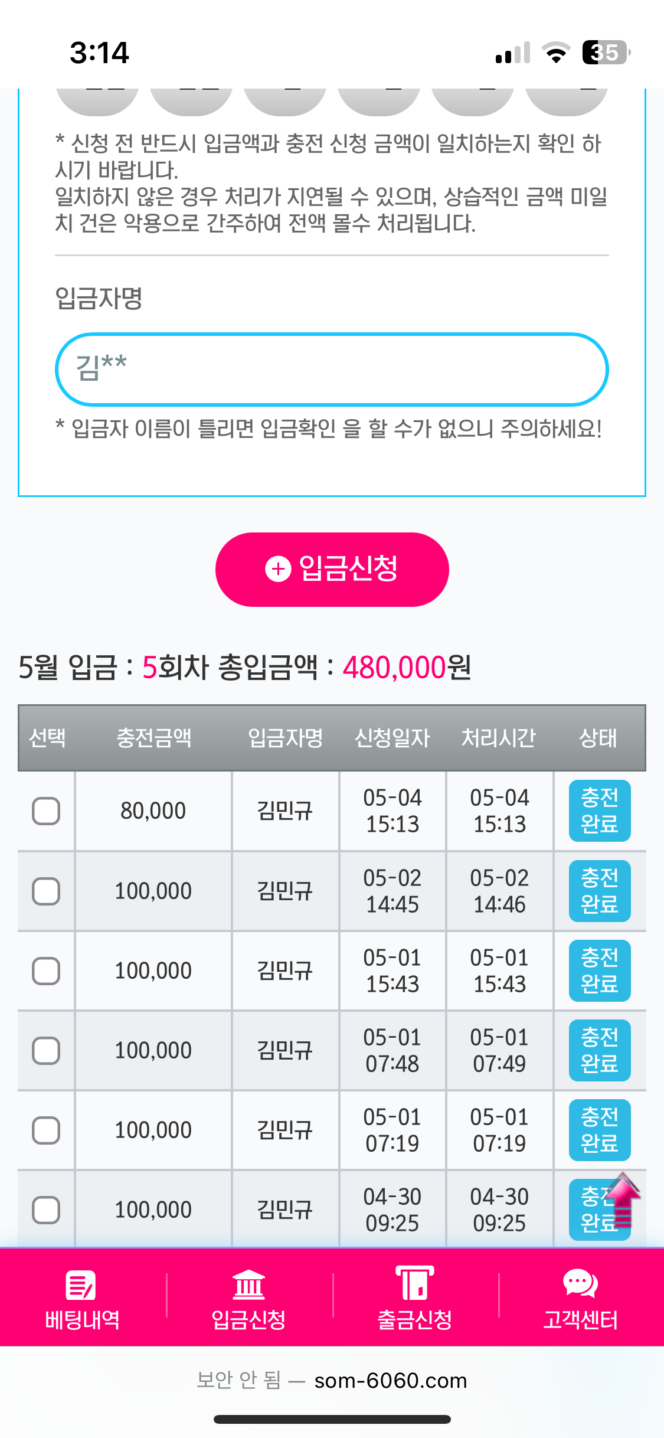Tap the Wi-Fi status icon
This screenshot has height=1438, width=664.
[555, 53]
